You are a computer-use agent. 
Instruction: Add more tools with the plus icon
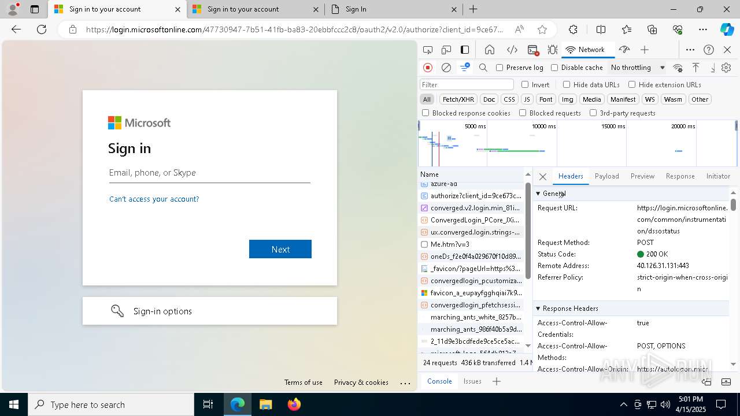(645, 50)
